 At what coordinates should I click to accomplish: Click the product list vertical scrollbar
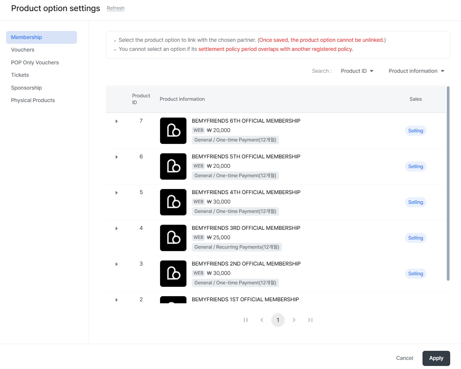tap(448, 183)
